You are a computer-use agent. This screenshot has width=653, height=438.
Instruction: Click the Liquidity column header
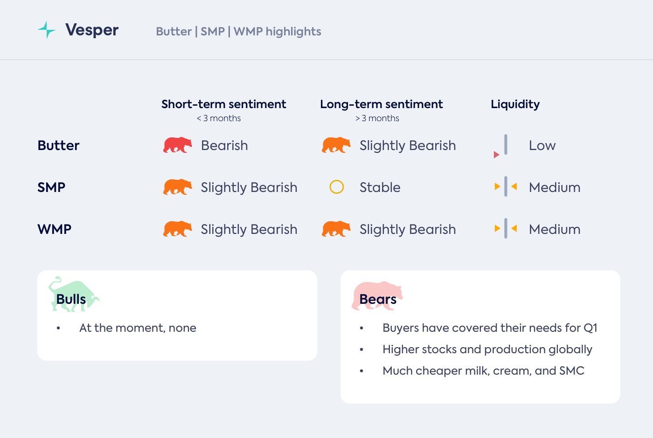[515, 104]
